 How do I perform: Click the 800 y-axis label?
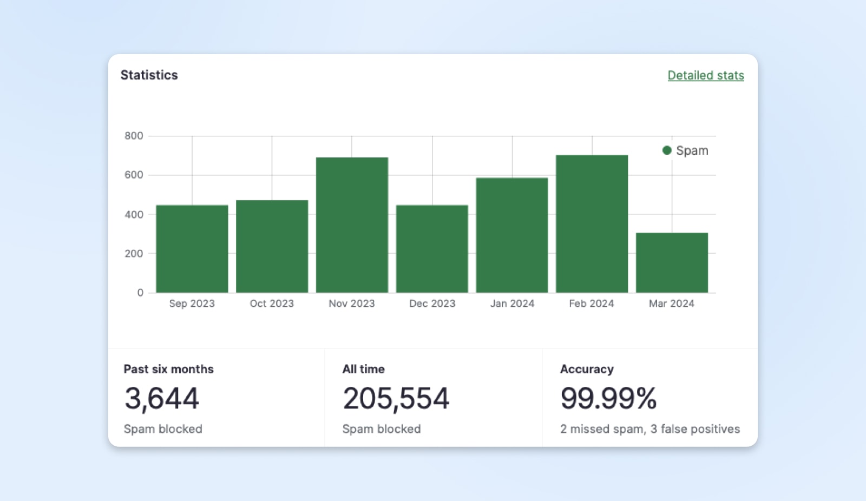coord(134,136)
